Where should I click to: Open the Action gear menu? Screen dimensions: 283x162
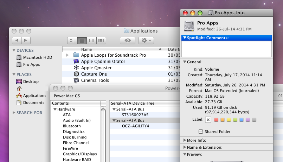pyautogui.click(x=146, y=41)
